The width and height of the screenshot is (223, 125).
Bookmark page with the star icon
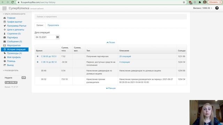[x=184, y=2]
